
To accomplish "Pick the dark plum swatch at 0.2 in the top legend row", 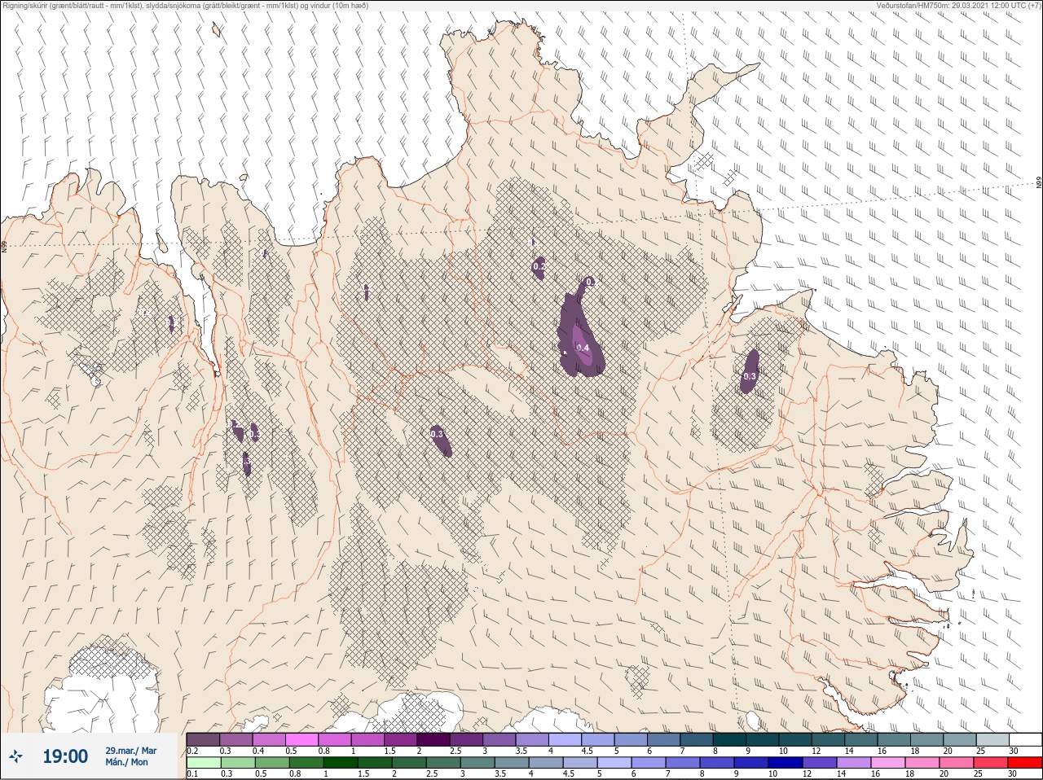I will tap(203, 739).
